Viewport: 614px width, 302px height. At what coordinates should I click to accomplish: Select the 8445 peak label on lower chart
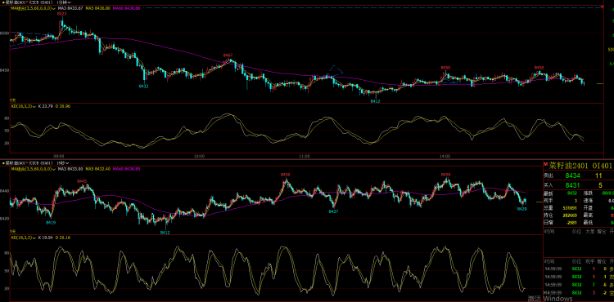pyautogui.click(x=82, y=181)
